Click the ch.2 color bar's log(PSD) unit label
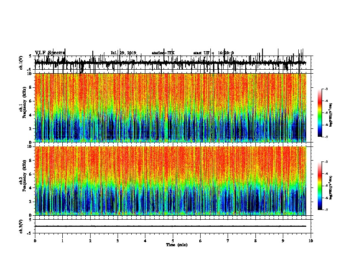Image resolution: width=350 pixels, height=270 pixels. 331,187
